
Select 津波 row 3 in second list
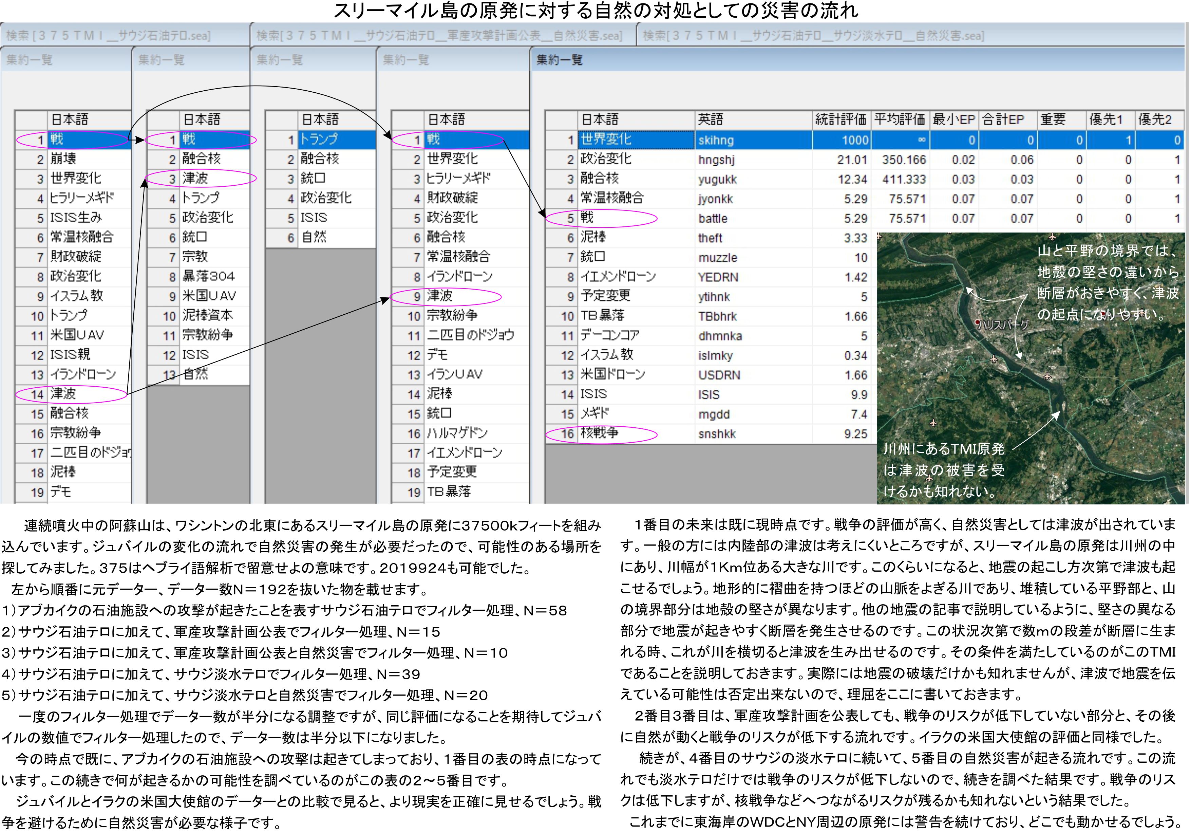[195, 179]
